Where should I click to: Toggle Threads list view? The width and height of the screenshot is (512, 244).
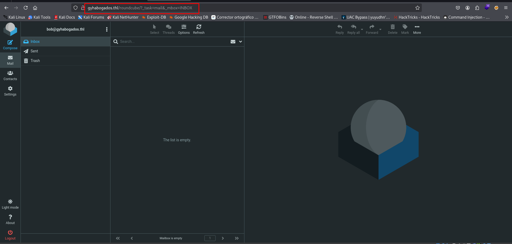(168, 27)
